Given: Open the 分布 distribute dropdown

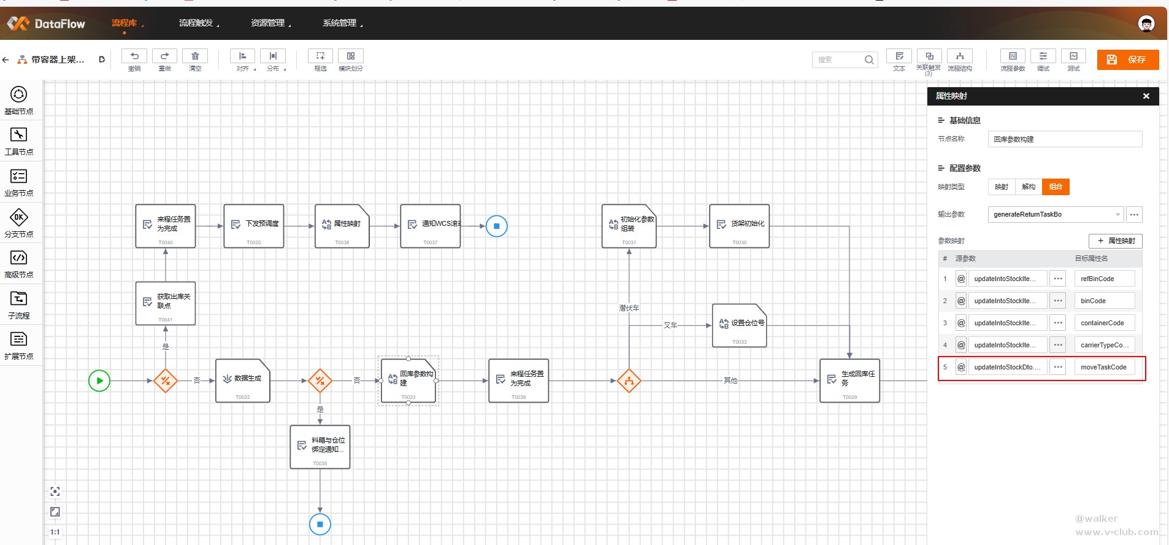Looking at the screenshot, I should pyautogui.click(x=274, y=60).
